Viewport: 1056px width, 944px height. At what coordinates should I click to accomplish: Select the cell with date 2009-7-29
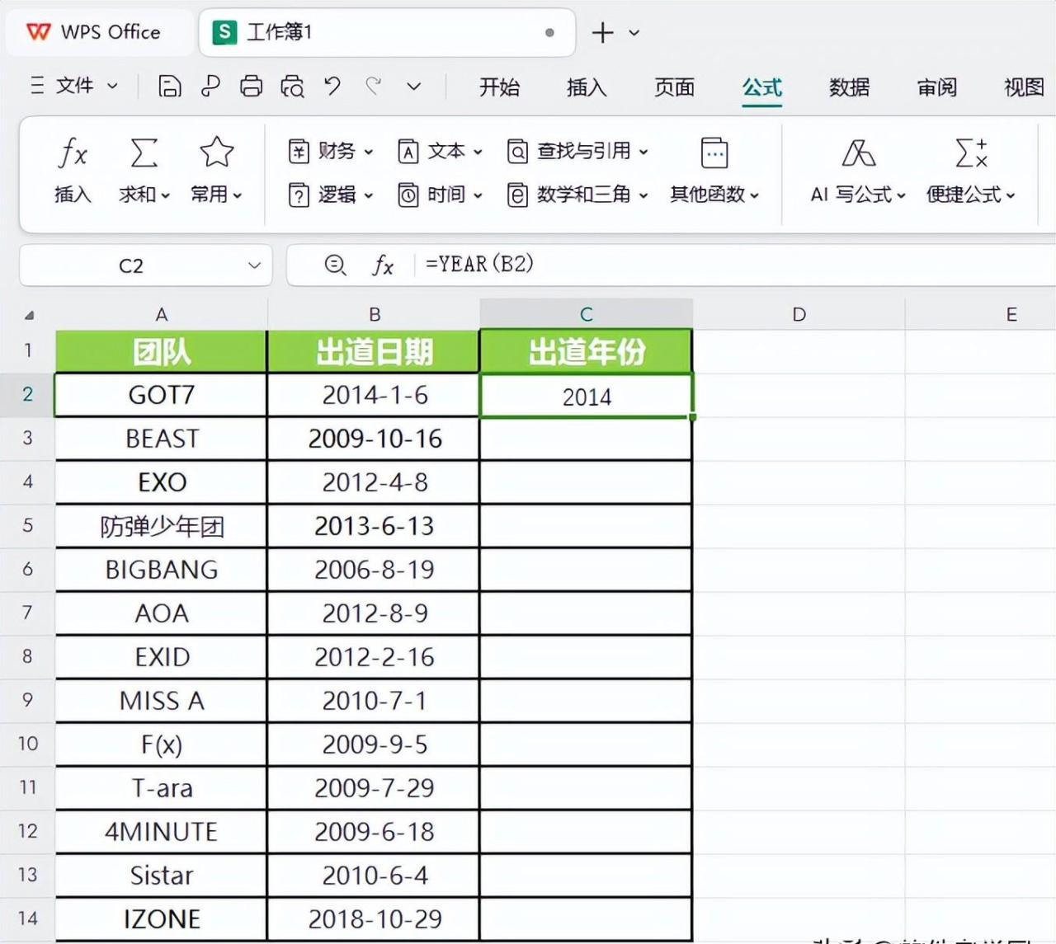(x=375, y=788)
